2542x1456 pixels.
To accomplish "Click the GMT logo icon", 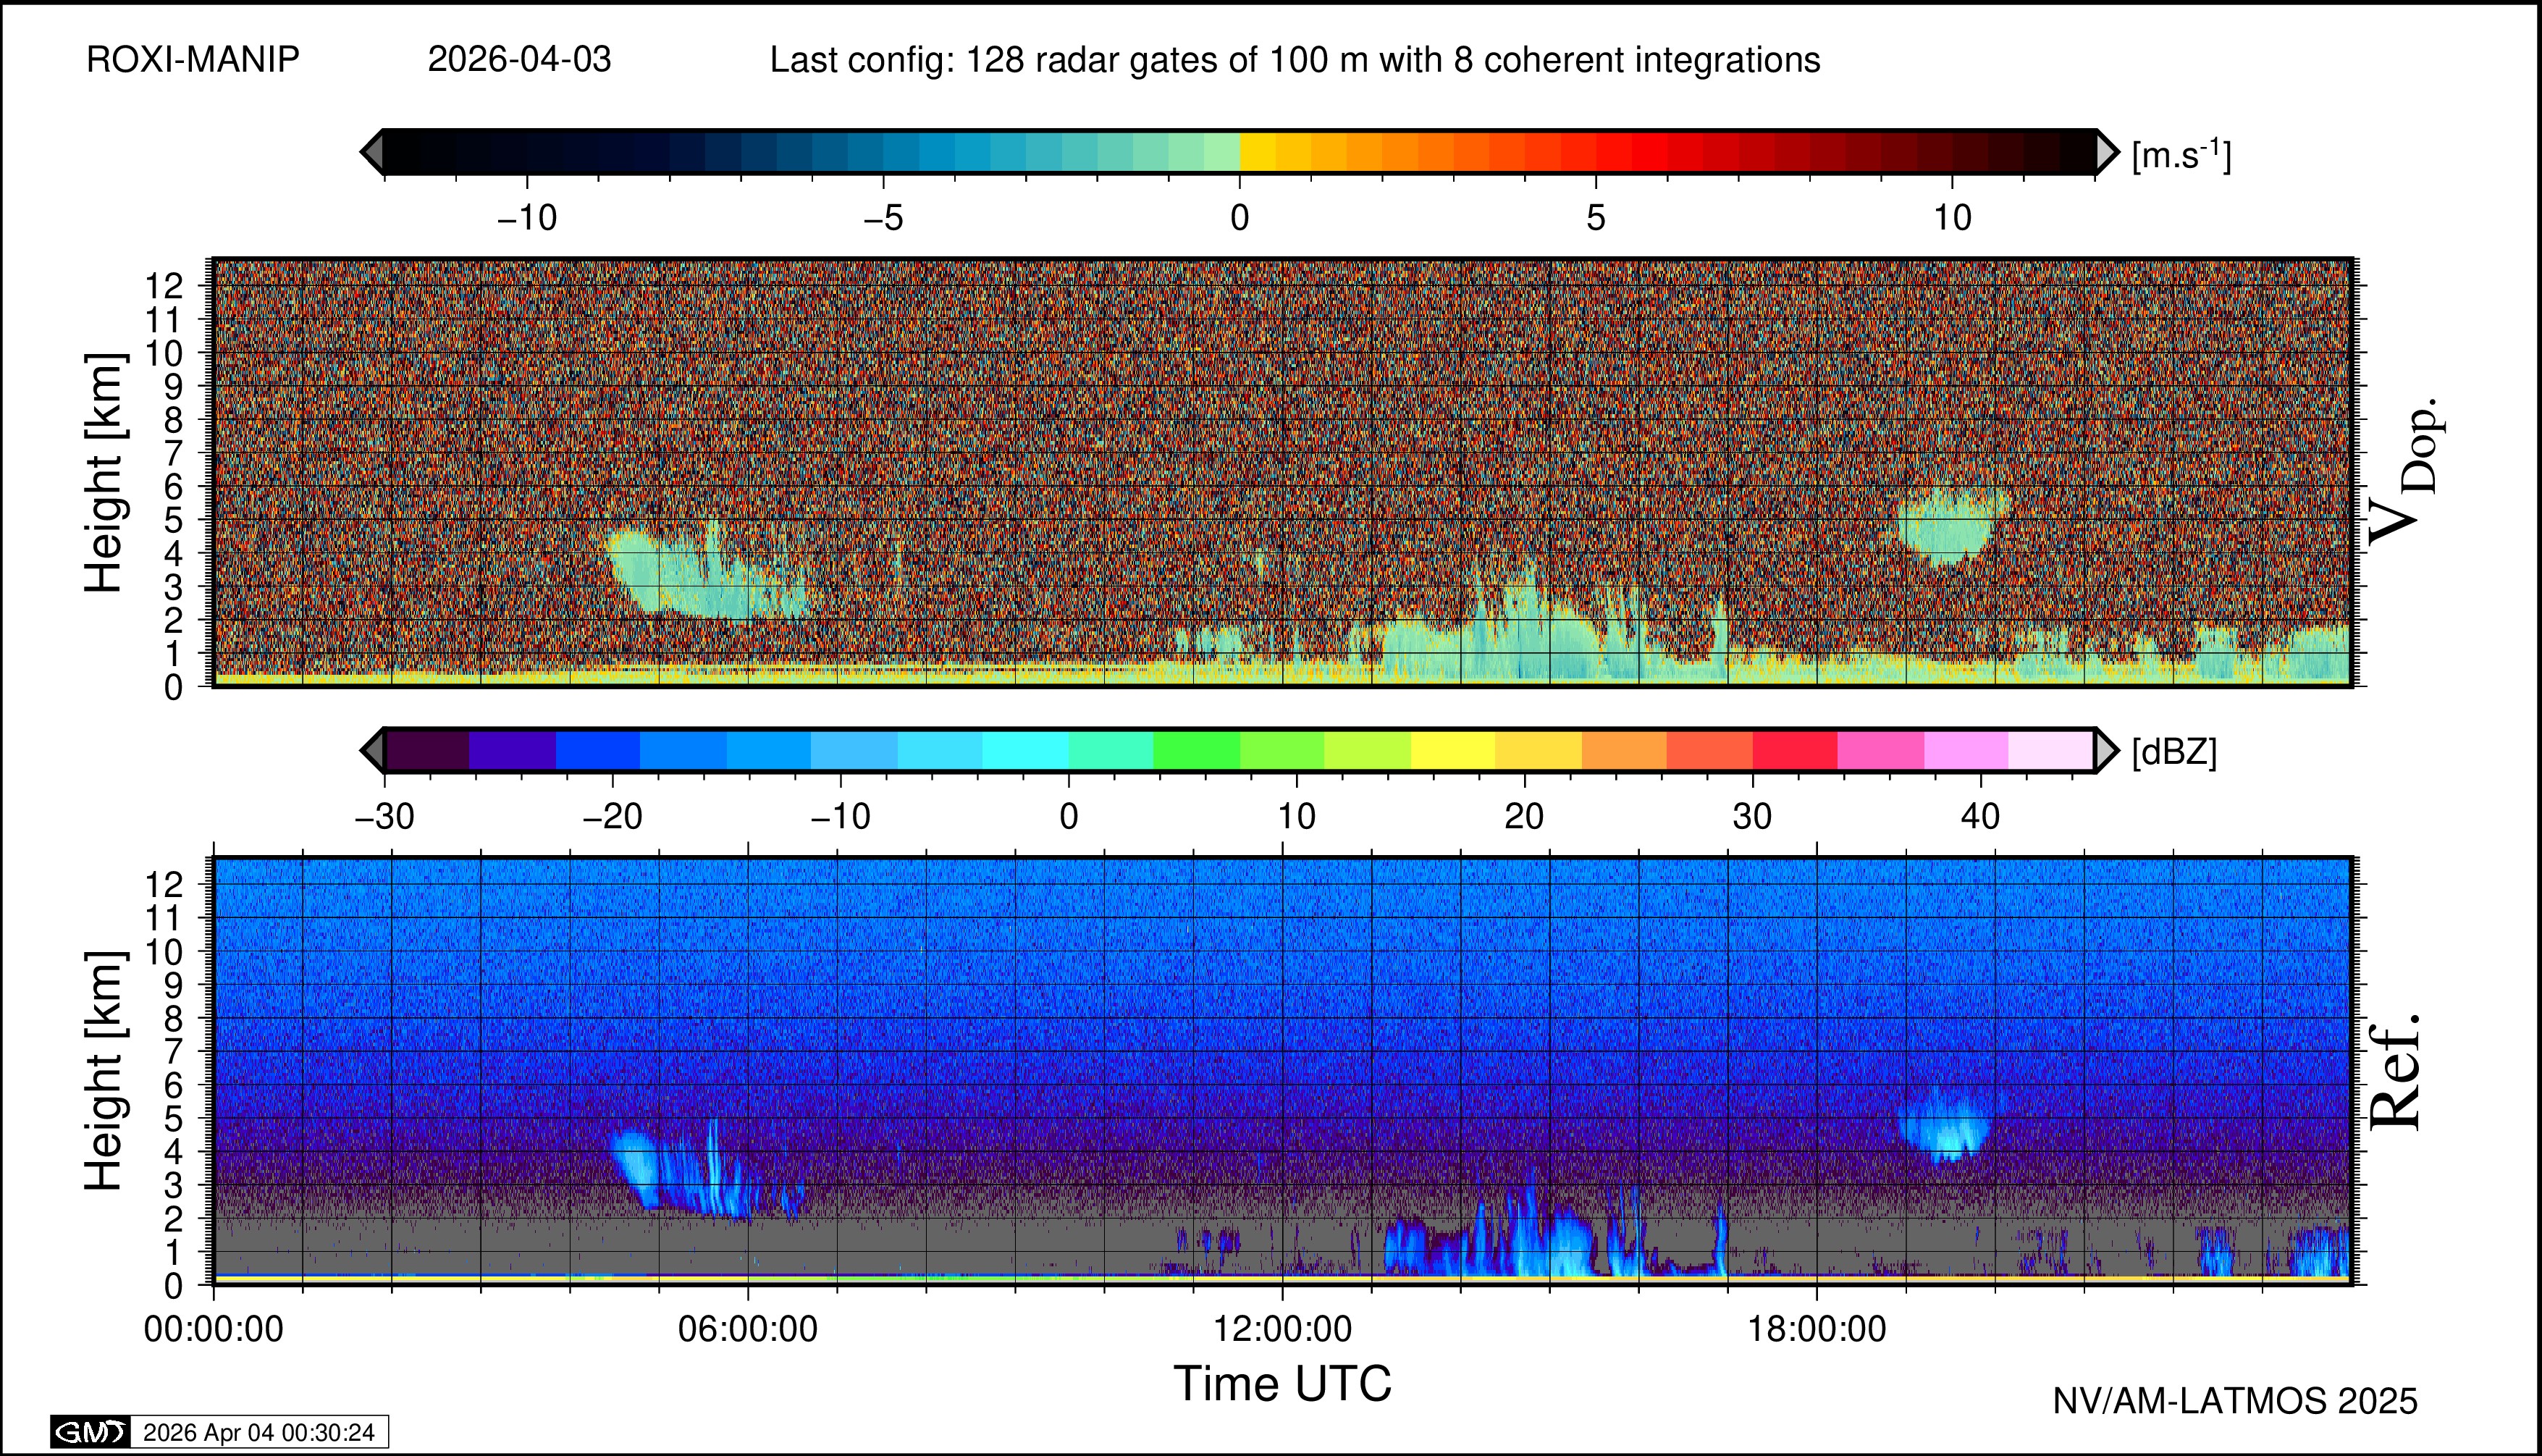I will (x=90, y=1432).
